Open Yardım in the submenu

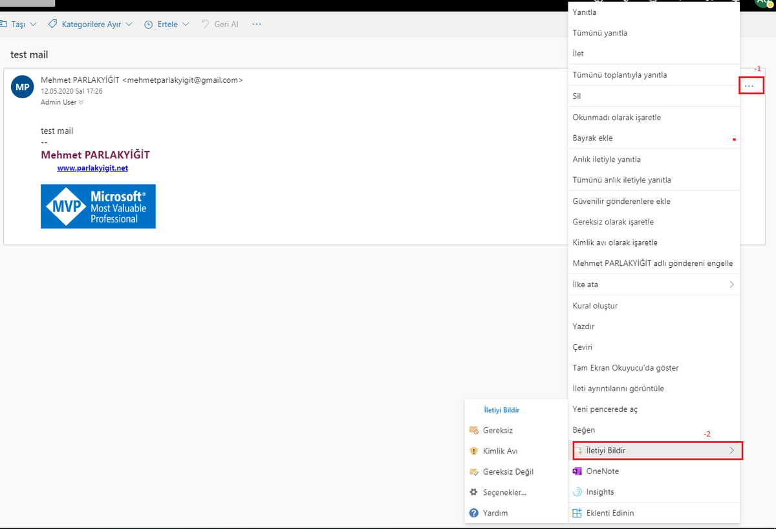coord(495,513)
